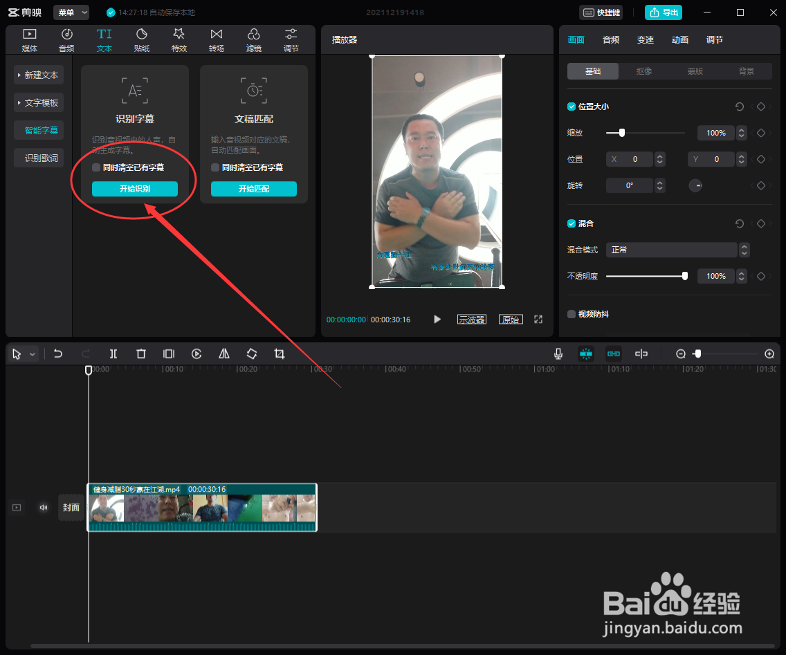Open the 滤镜 filters panel
786x655 pixels.
click(254, 40)
